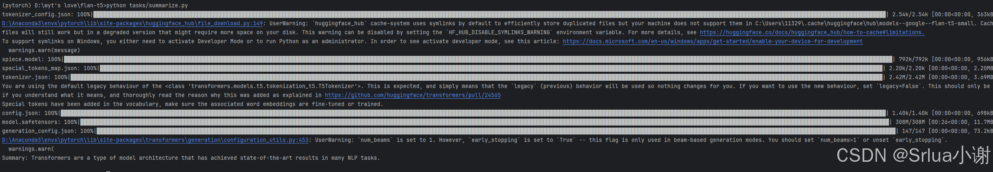993x172 pixels.
Task: Click the 'Summary: Transformers are a type' output line
Action: [x=191, y=158]
